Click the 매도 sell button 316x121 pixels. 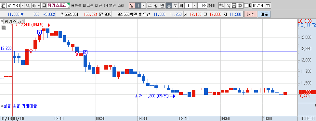(264, 15)
